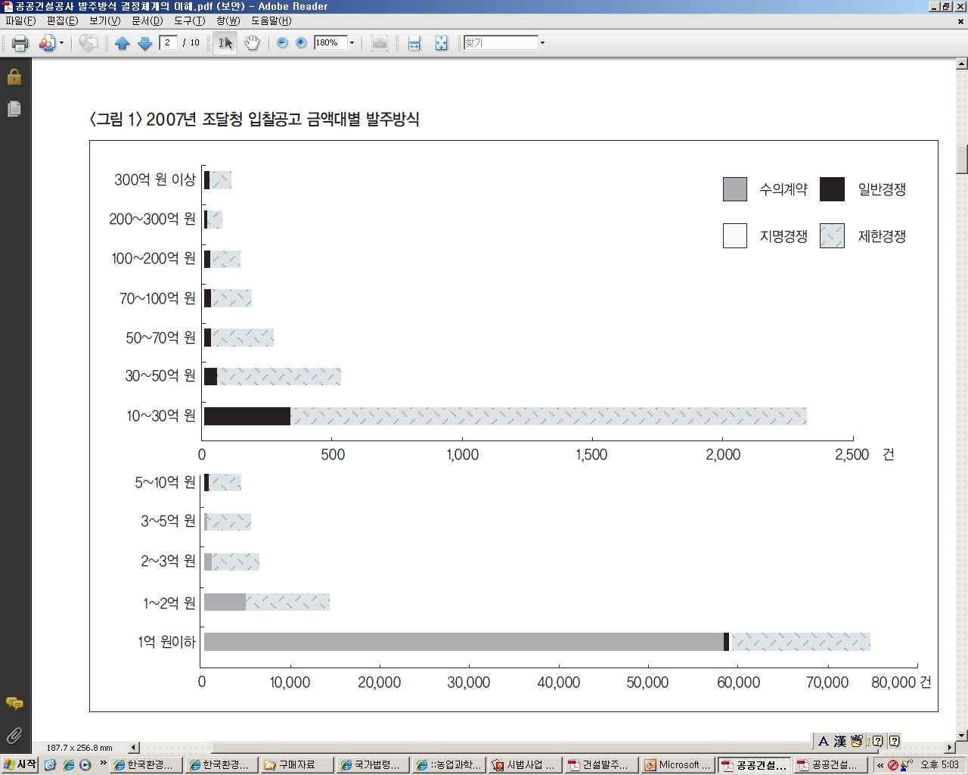Viewport: 968px width, 775px height.
Task: Open the 파일(F) menu
Action: click(20, 20)
